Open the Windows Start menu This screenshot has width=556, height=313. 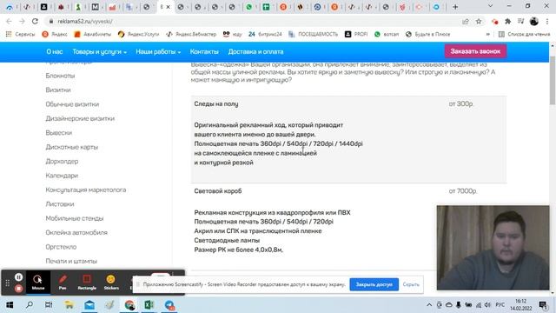[x=10, y=305]
